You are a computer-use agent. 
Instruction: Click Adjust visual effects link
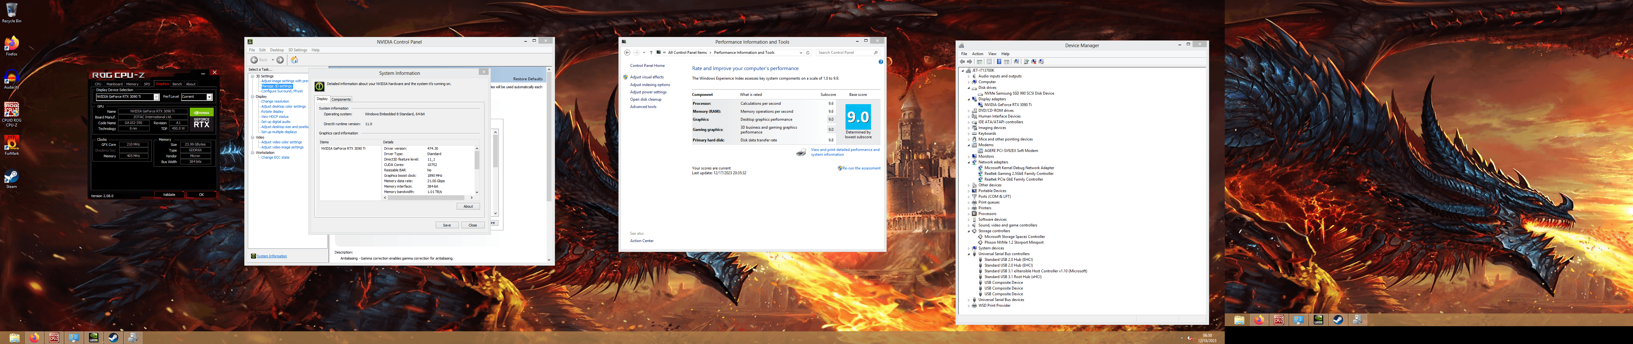[647, 77]
